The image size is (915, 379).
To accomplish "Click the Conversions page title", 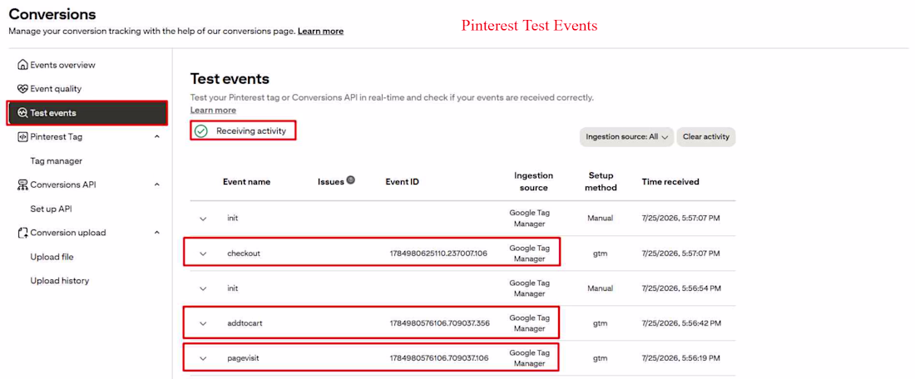I will pyautogui.click(x=52, y=14).
